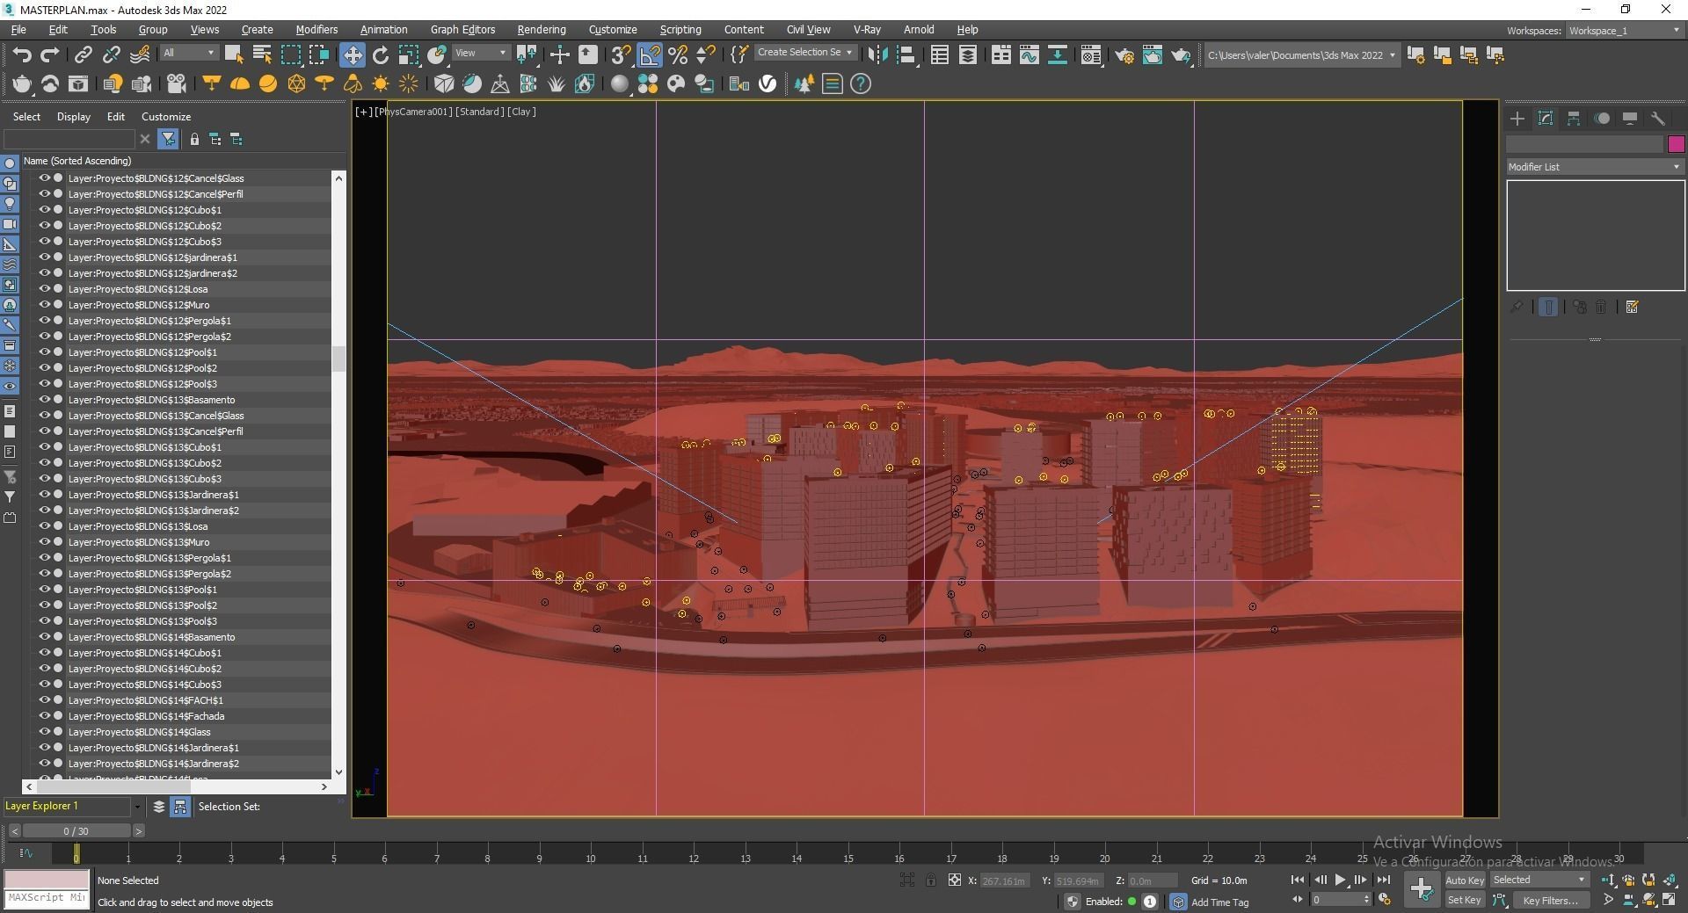The width and height of the screenshot is (1688, 913).
Task: Click the Render Production teapot icon
Action: tap(1181, 55)
